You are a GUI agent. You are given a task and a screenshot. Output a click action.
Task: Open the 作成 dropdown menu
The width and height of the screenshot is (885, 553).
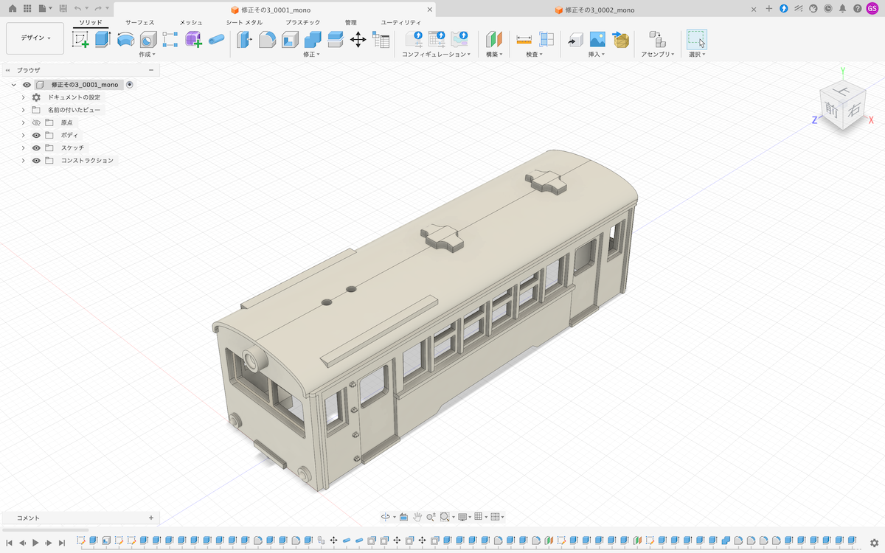147,55
